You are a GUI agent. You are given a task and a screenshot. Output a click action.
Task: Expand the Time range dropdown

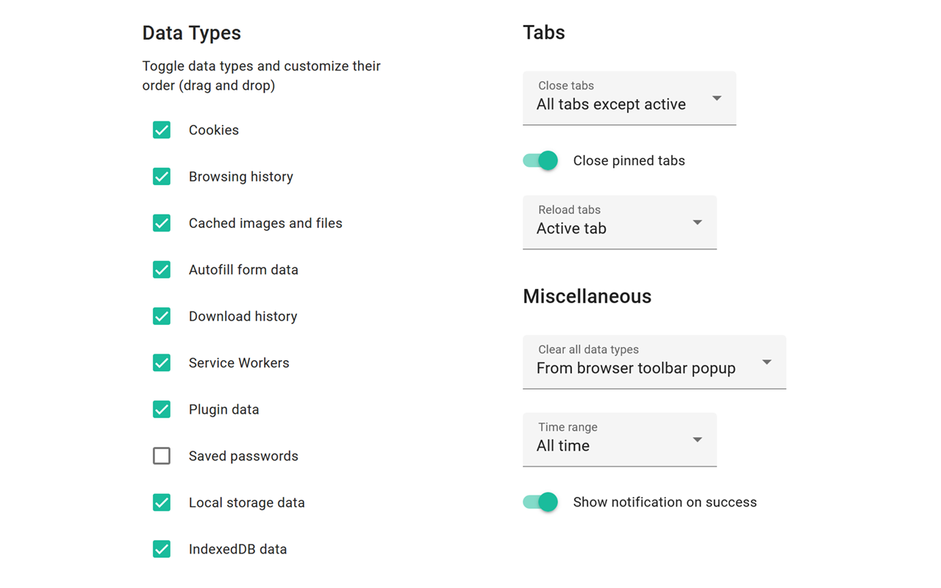click(x=619, y=440)
